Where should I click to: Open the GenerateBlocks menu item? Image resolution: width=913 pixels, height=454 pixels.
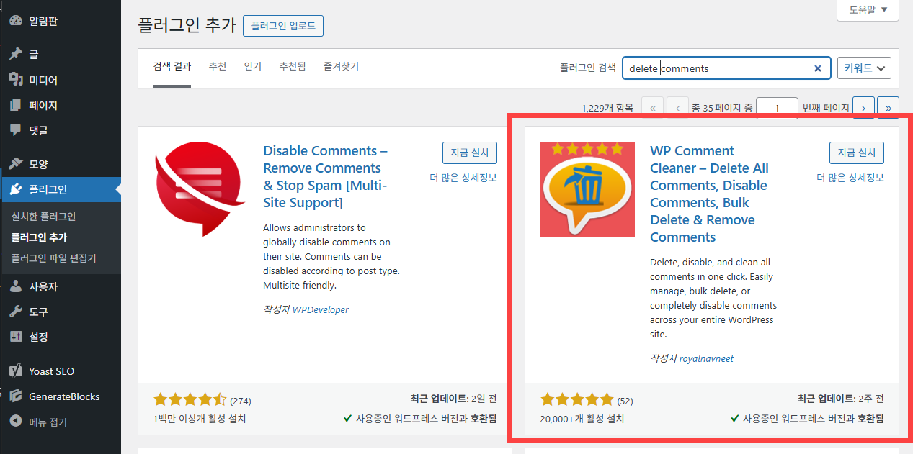(x=61, y=396)
